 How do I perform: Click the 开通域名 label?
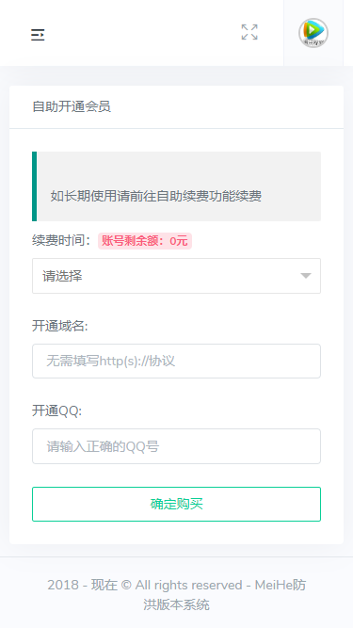click(x=60, y=326)
